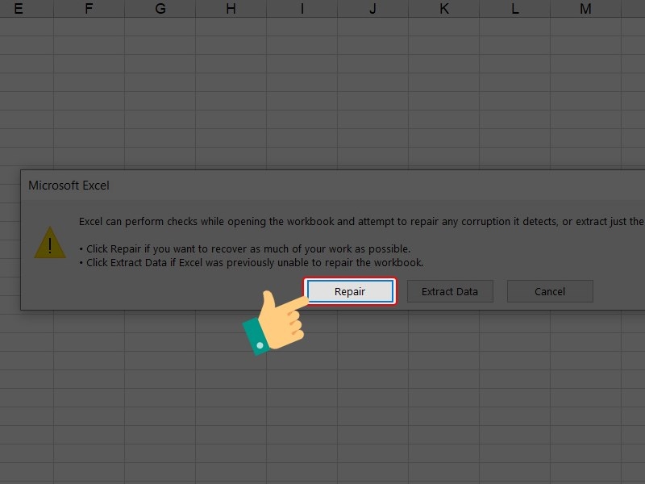Cancel the Microsoft Excel dialog

point(550,291)
